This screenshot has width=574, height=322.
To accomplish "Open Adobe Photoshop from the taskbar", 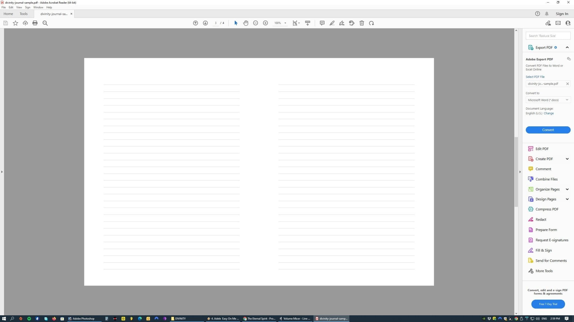I will 84,319.
